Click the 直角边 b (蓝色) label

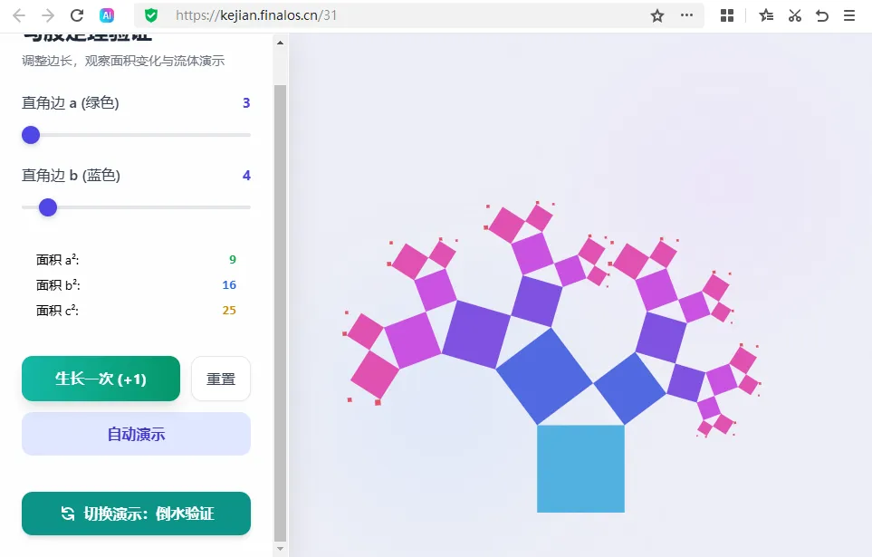tap(71, 176)
